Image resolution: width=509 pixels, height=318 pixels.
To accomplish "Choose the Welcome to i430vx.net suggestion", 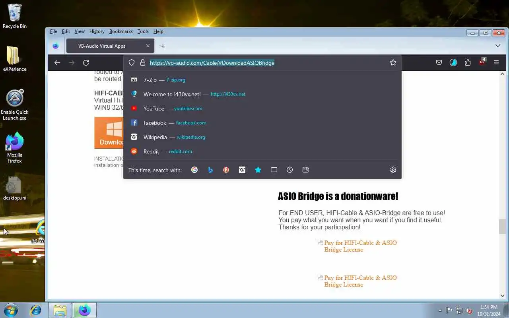I will [262, 94].
